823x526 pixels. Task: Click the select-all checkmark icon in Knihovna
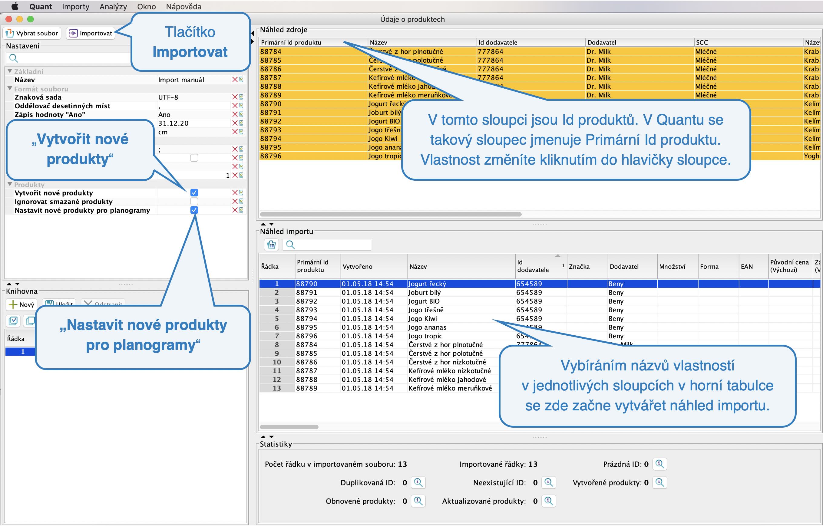pos(13,321)
